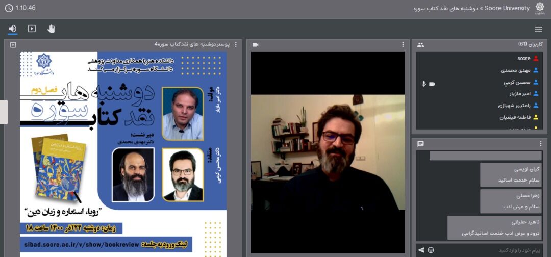Click camera icon next to محسن کرمی

click(x=432, y=84)
